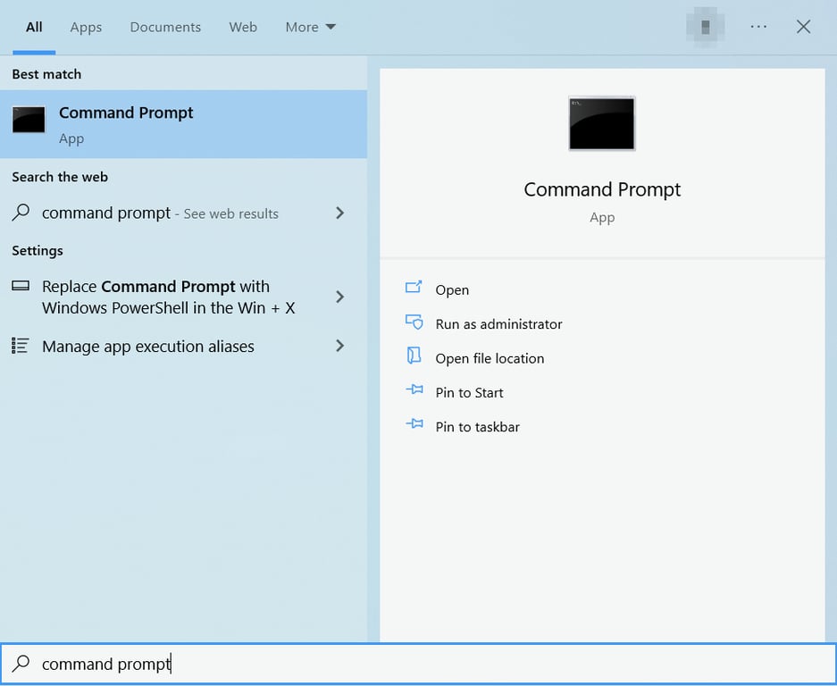Expand the Manage app execution aliases chevron
Image resolution: width=837 pixels, height=686 pixels.
coord(339,347)
